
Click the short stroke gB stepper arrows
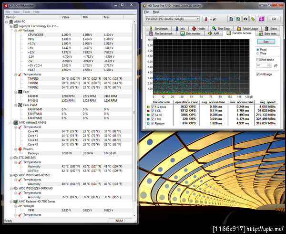click(x=269, y=65)
